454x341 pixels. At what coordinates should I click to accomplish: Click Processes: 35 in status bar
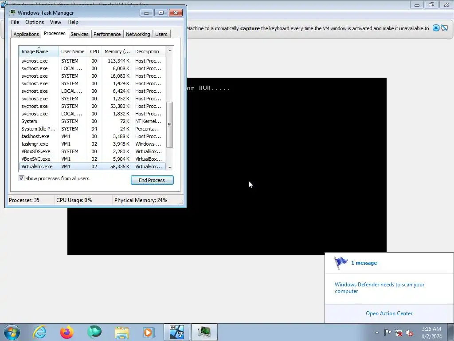pos(24,200)
